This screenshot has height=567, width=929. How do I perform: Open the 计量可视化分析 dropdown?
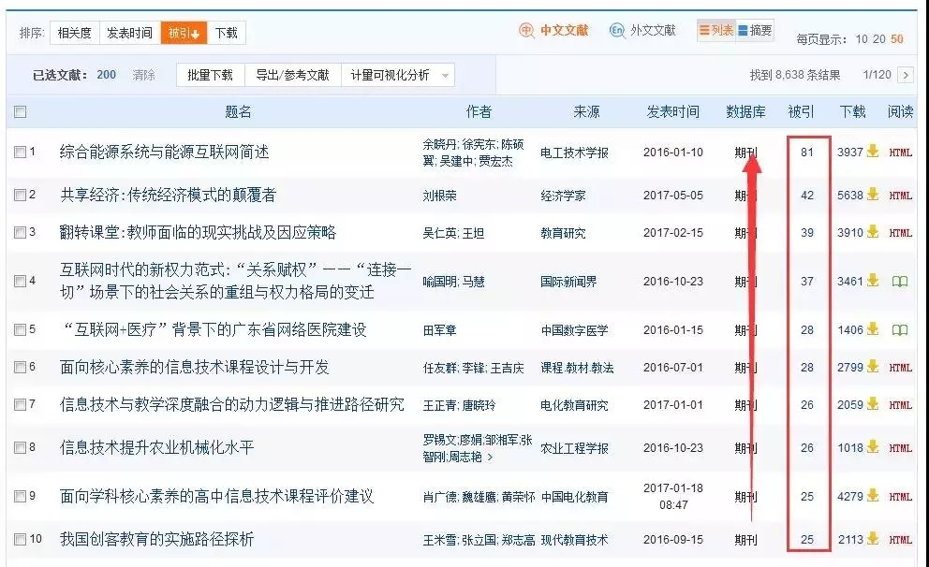[398, 75]
